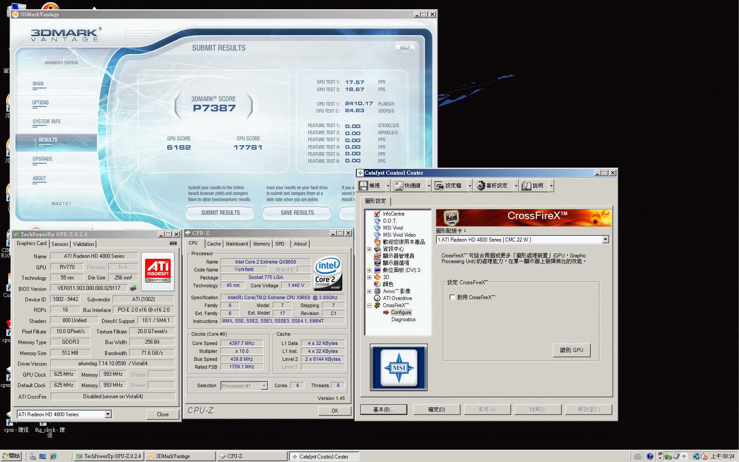Click the MSI logo thumbnail
739x462 pixels.
click(x=399, y=367)
